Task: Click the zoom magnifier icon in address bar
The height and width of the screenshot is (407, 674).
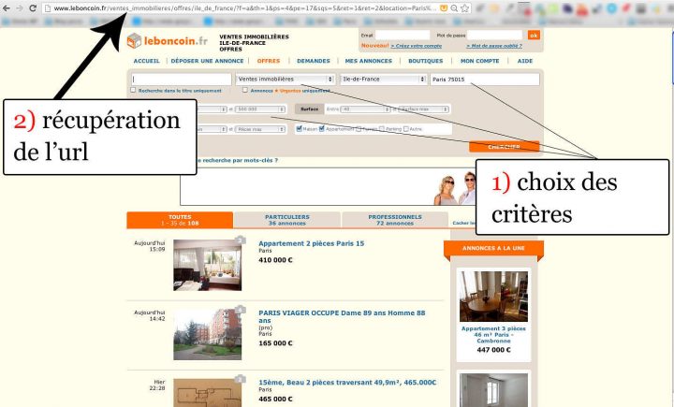Action: 454,9
